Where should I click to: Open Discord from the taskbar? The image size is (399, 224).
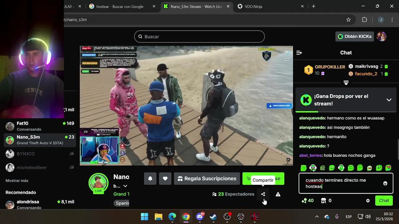[x=200, y=217]
